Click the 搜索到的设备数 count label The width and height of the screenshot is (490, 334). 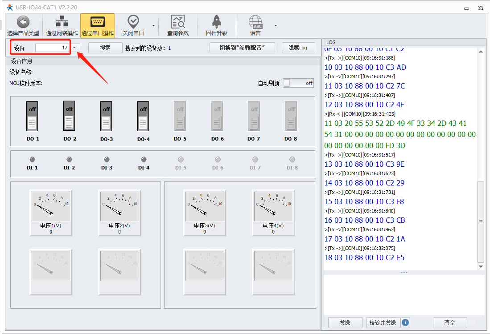point(148,48)
